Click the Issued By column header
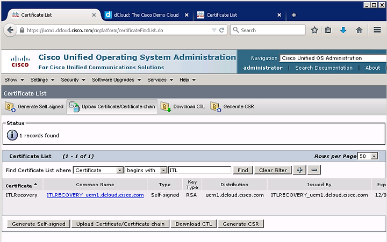This screenshot has height=242, width=387. click(319, 185)
